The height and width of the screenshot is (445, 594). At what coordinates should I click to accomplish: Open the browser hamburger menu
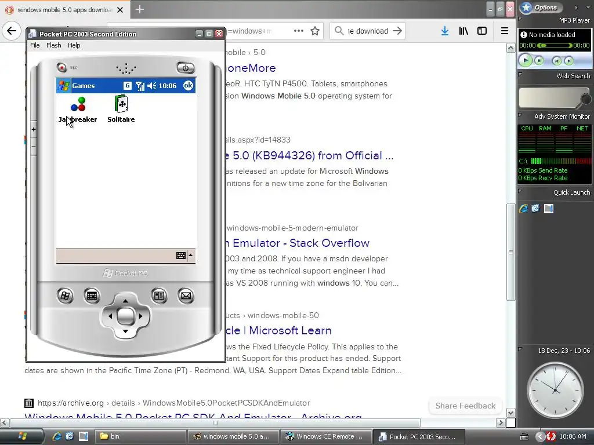pyautogui.click(x=504, y=31)
